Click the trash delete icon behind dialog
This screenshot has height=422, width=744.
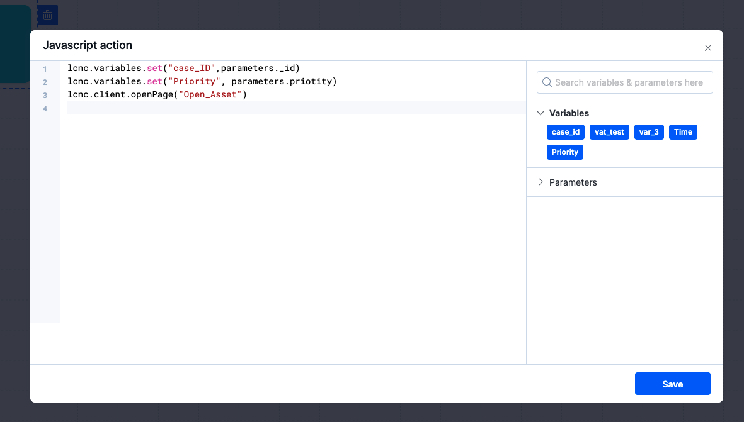click(x=47, y=16)
